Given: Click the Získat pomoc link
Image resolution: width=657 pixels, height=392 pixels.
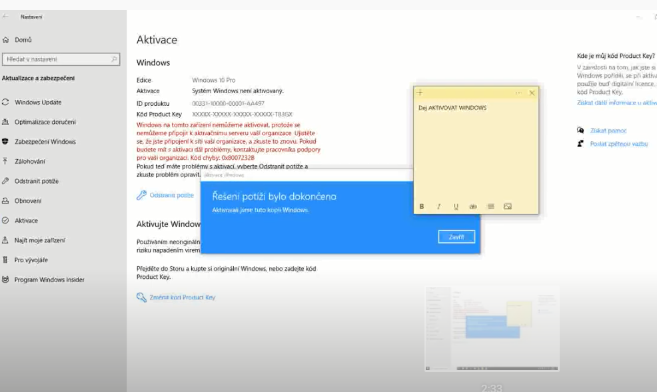Looking at the screenshot, I should click(608, 130).
